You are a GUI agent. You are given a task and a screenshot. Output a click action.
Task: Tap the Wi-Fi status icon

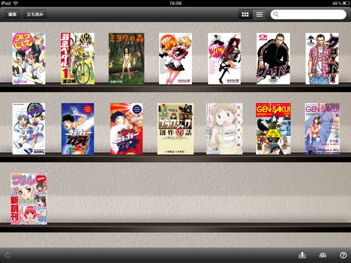click(x=15, y=3)
